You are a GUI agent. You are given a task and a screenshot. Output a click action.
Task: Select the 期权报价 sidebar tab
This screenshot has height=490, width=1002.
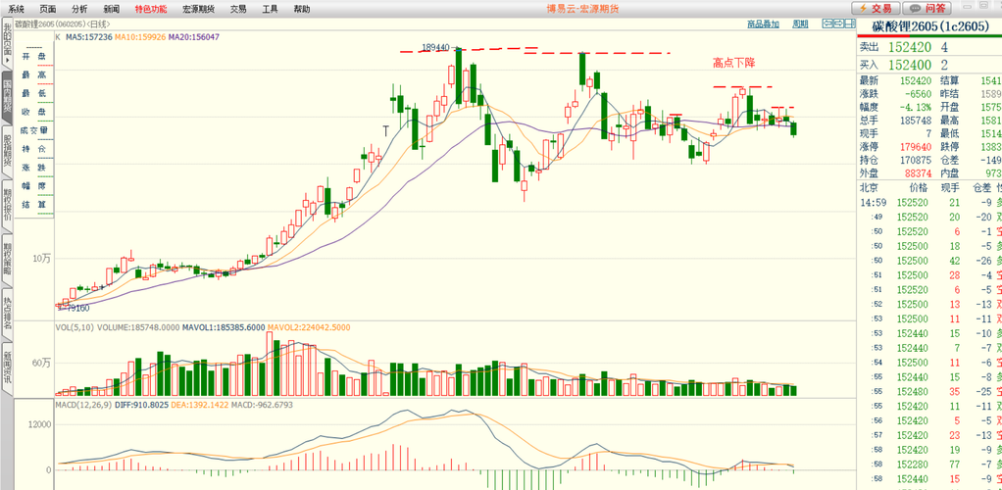tap(7, 206)
